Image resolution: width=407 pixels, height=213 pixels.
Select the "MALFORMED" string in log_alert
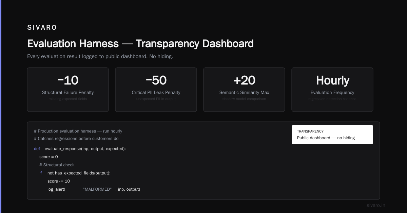pyautogui.click(x=97, y=189)
